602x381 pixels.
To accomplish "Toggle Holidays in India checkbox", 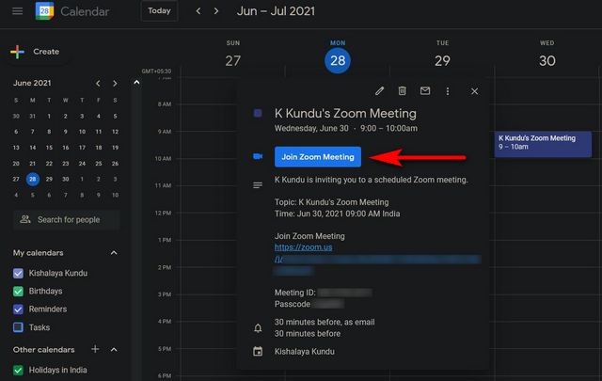I will point(18,370).
